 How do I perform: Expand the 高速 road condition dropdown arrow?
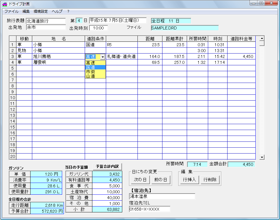click(x=102, y=57)
